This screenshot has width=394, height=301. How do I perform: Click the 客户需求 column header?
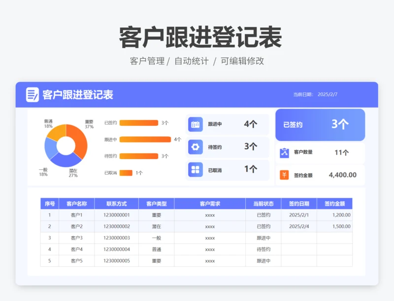click(210, 203)
